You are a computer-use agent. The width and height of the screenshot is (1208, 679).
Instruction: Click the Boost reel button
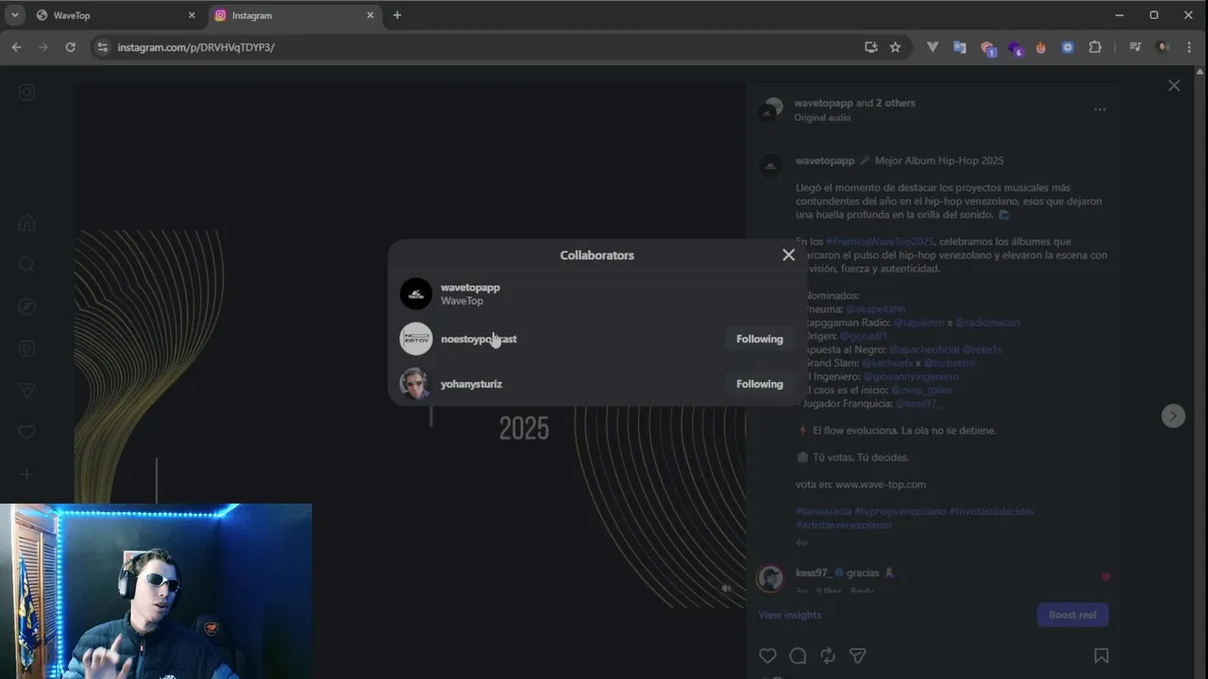[x=1072, y=615]
